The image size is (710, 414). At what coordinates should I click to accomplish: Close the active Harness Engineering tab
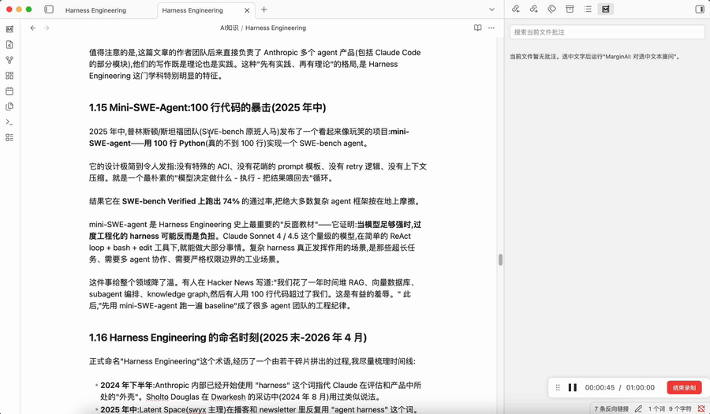(x=247, y=10)
